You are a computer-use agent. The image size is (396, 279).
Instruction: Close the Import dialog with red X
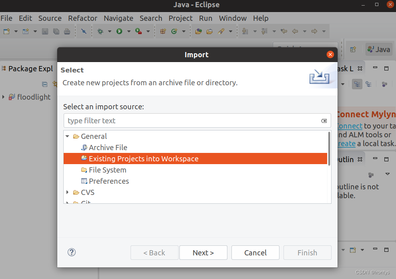(x=330, y=54)
